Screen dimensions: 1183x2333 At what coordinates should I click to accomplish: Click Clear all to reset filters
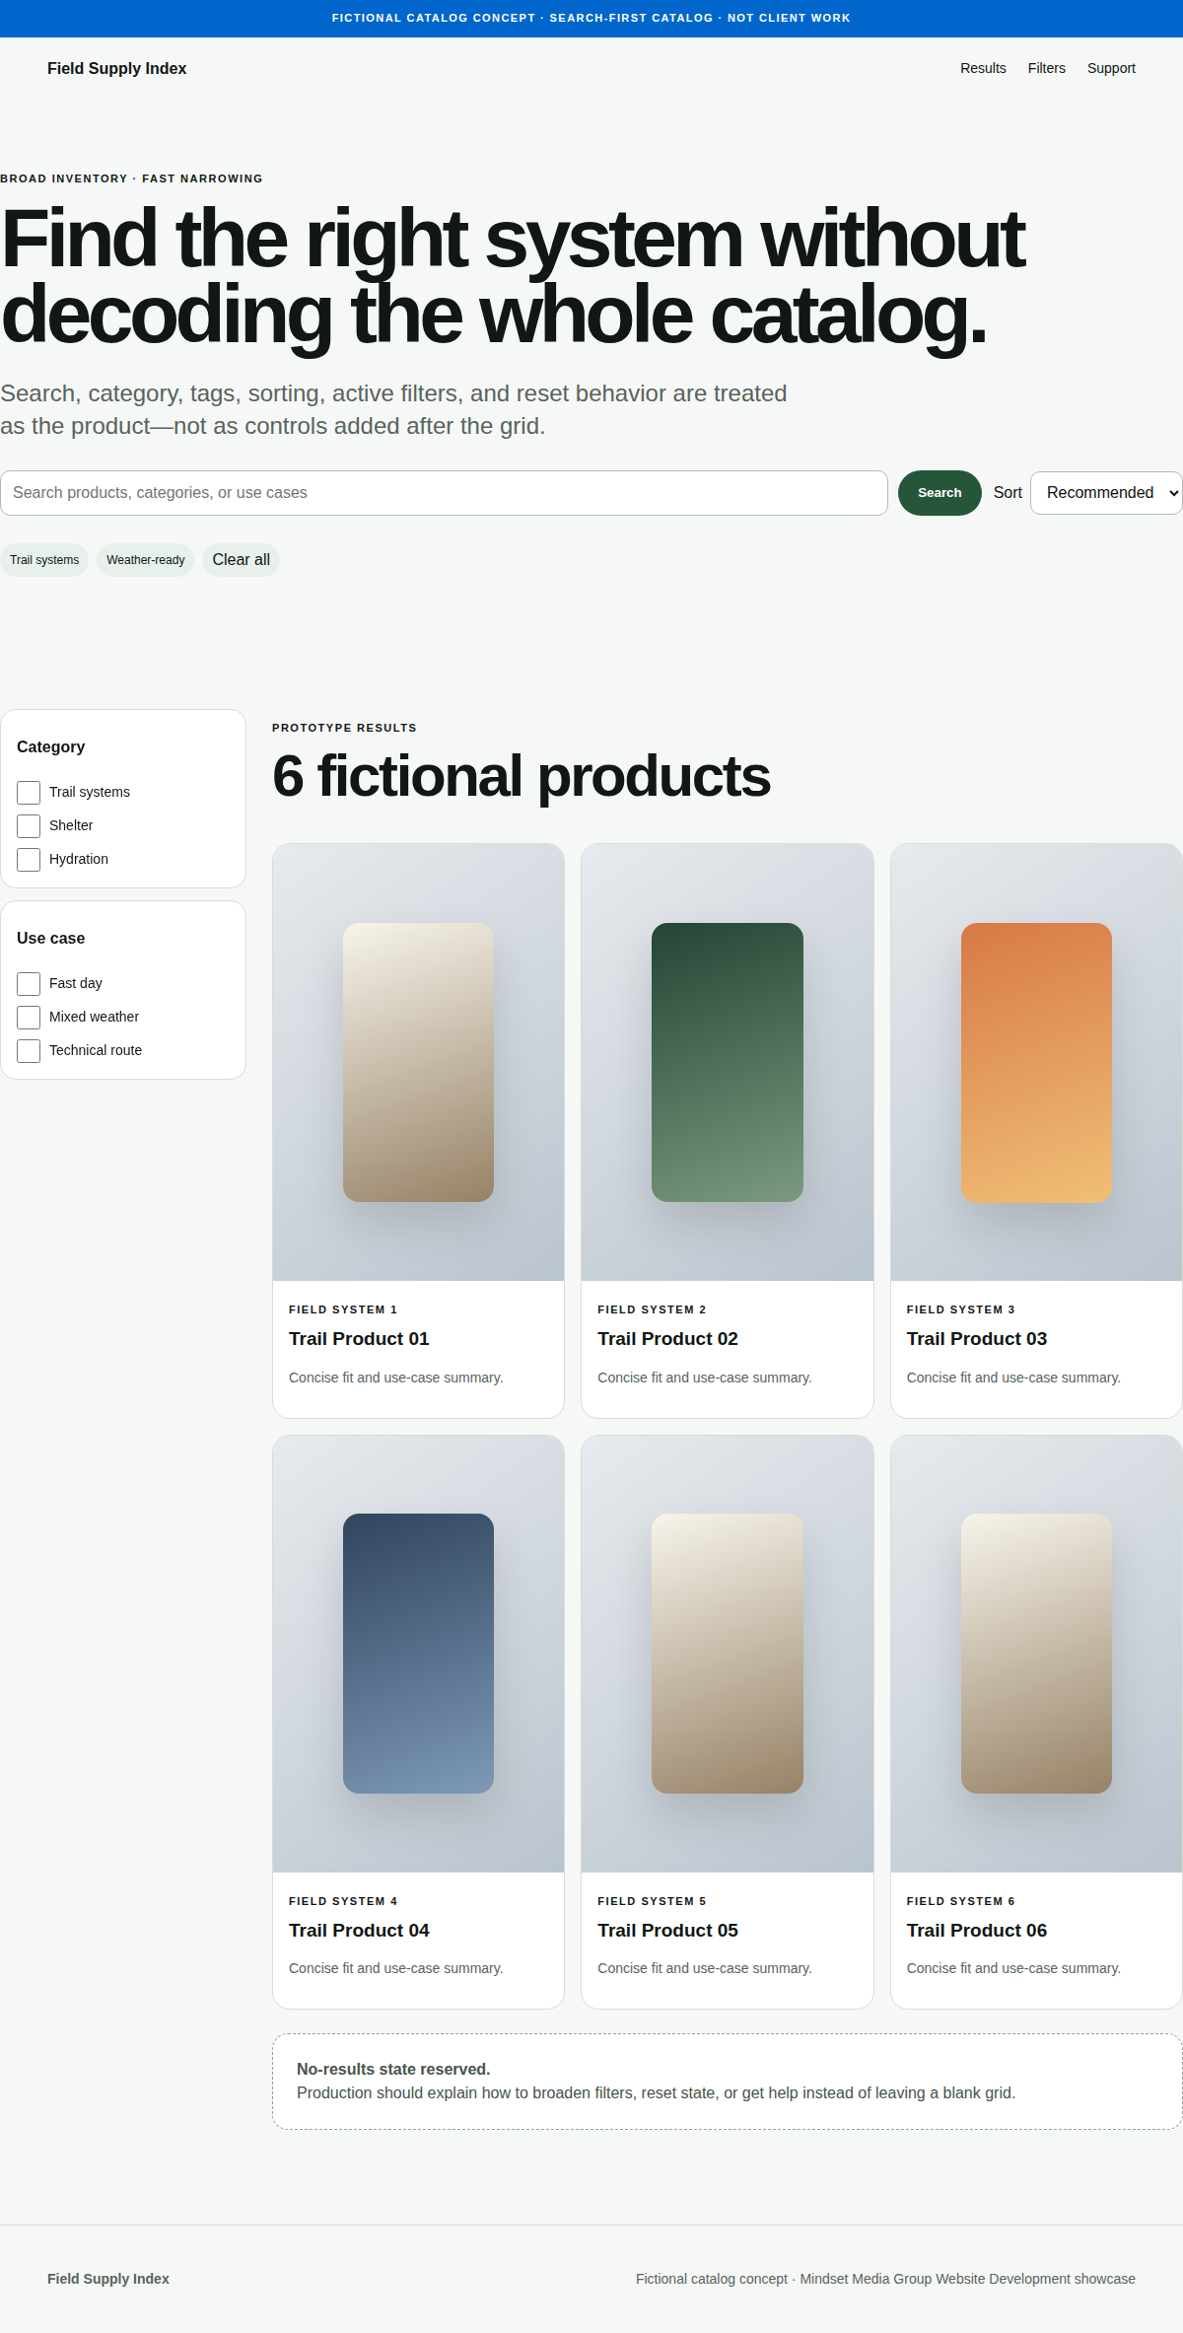(x=241, y=560)
